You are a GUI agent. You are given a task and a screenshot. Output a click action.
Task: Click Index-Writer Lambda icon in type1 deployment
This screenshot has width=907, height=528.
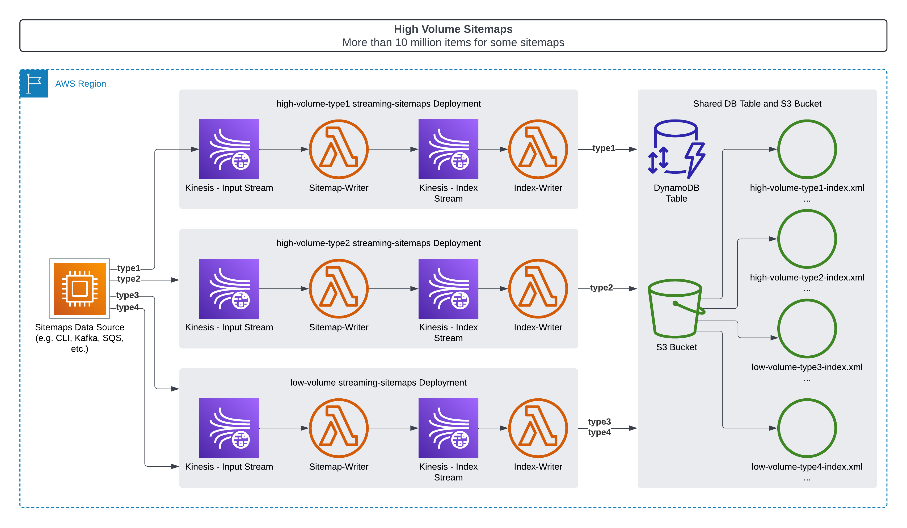pos(538,149)
